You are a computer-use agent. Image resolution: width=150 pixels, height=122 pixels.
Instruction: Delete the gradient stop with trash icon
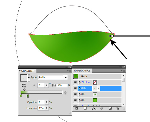click(x=65, y=93)
